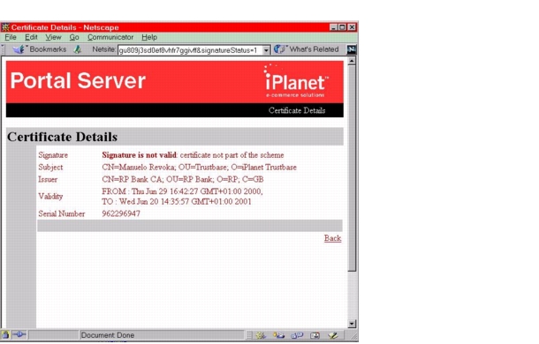
Task: Click the What's Related button text
Action: (314, 49)
